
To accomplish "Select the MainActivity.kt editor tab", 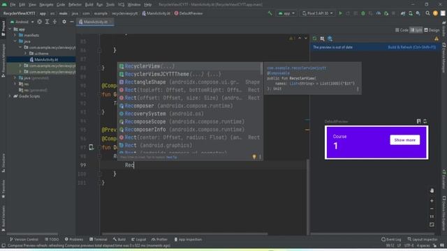I will pyautogui.click(x=95, y=22).
